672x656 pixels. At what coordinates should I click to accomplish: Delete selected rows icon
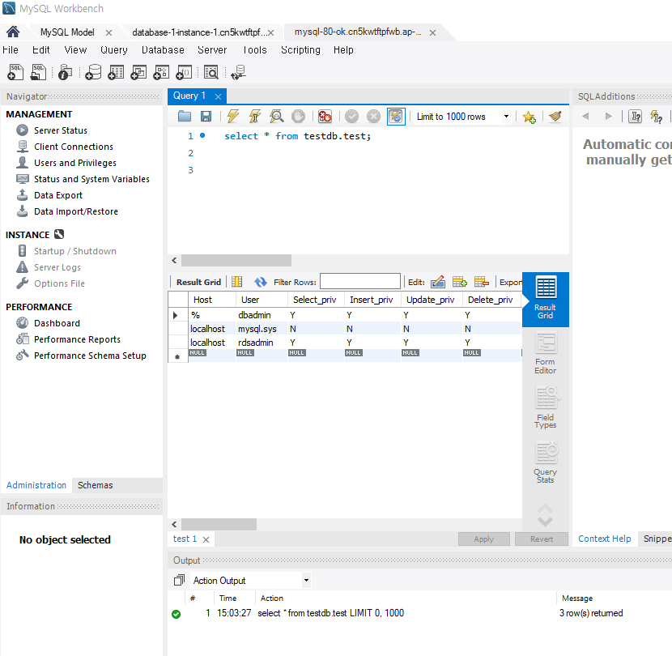(482, 282)
